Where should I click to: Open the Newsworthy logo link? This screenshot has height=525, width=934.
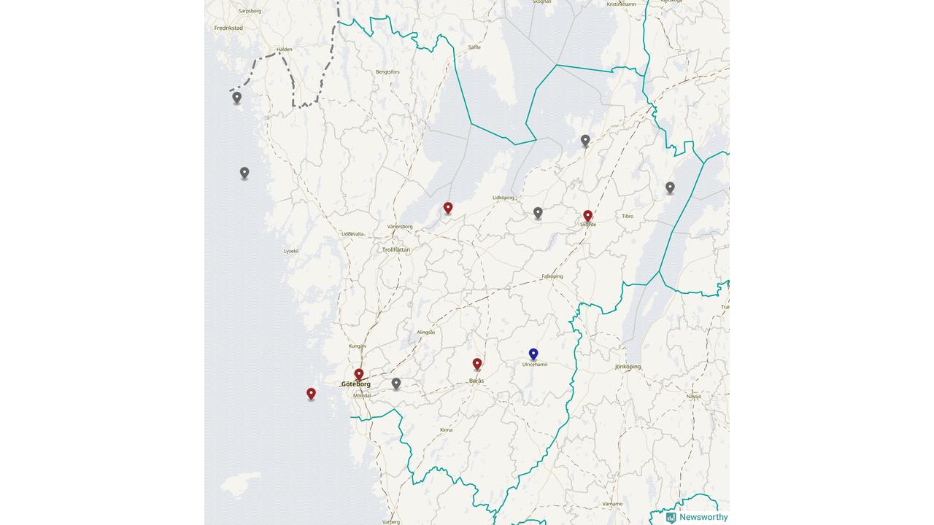coord(697,517)
